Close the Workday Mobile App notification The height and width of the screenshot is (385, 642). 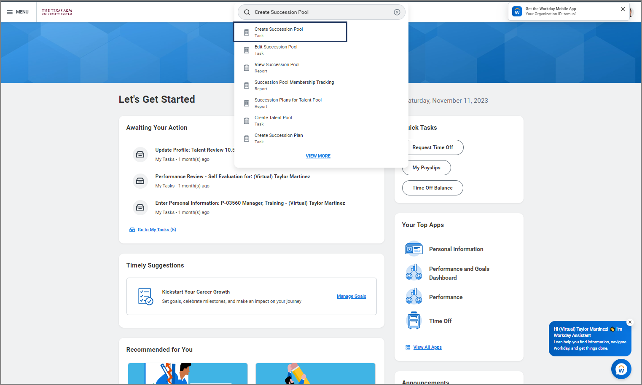(622, 9)
